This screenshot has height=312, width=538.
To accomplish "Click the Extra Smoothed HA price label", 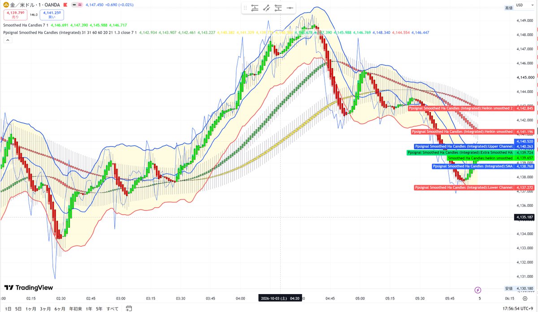I will 470,152.
